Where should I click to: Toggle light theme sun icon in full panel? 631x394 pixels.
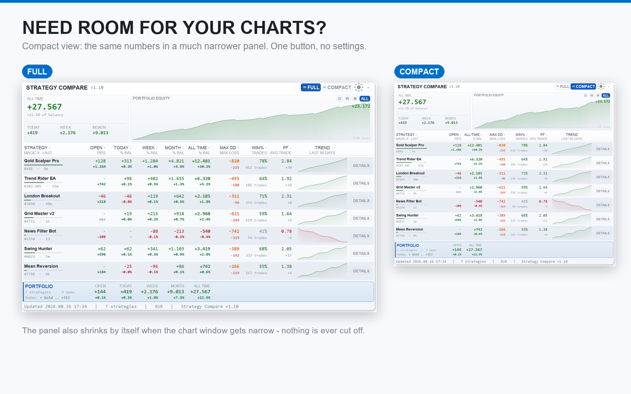click(x=358, y=87)
